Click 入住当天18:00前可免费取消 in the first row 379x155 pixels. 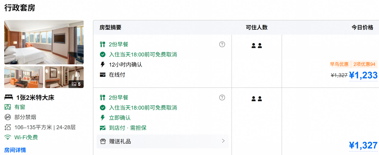pos(143,55)
